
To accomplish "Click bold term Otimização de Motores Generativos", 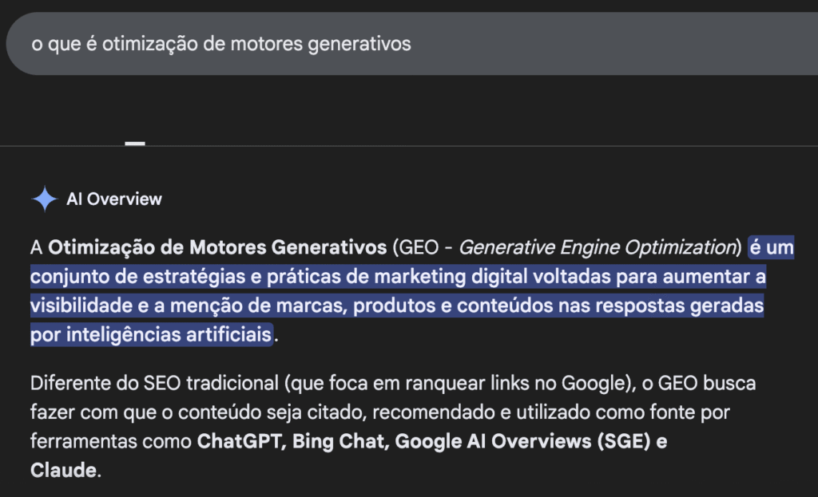I will [217, 248].
